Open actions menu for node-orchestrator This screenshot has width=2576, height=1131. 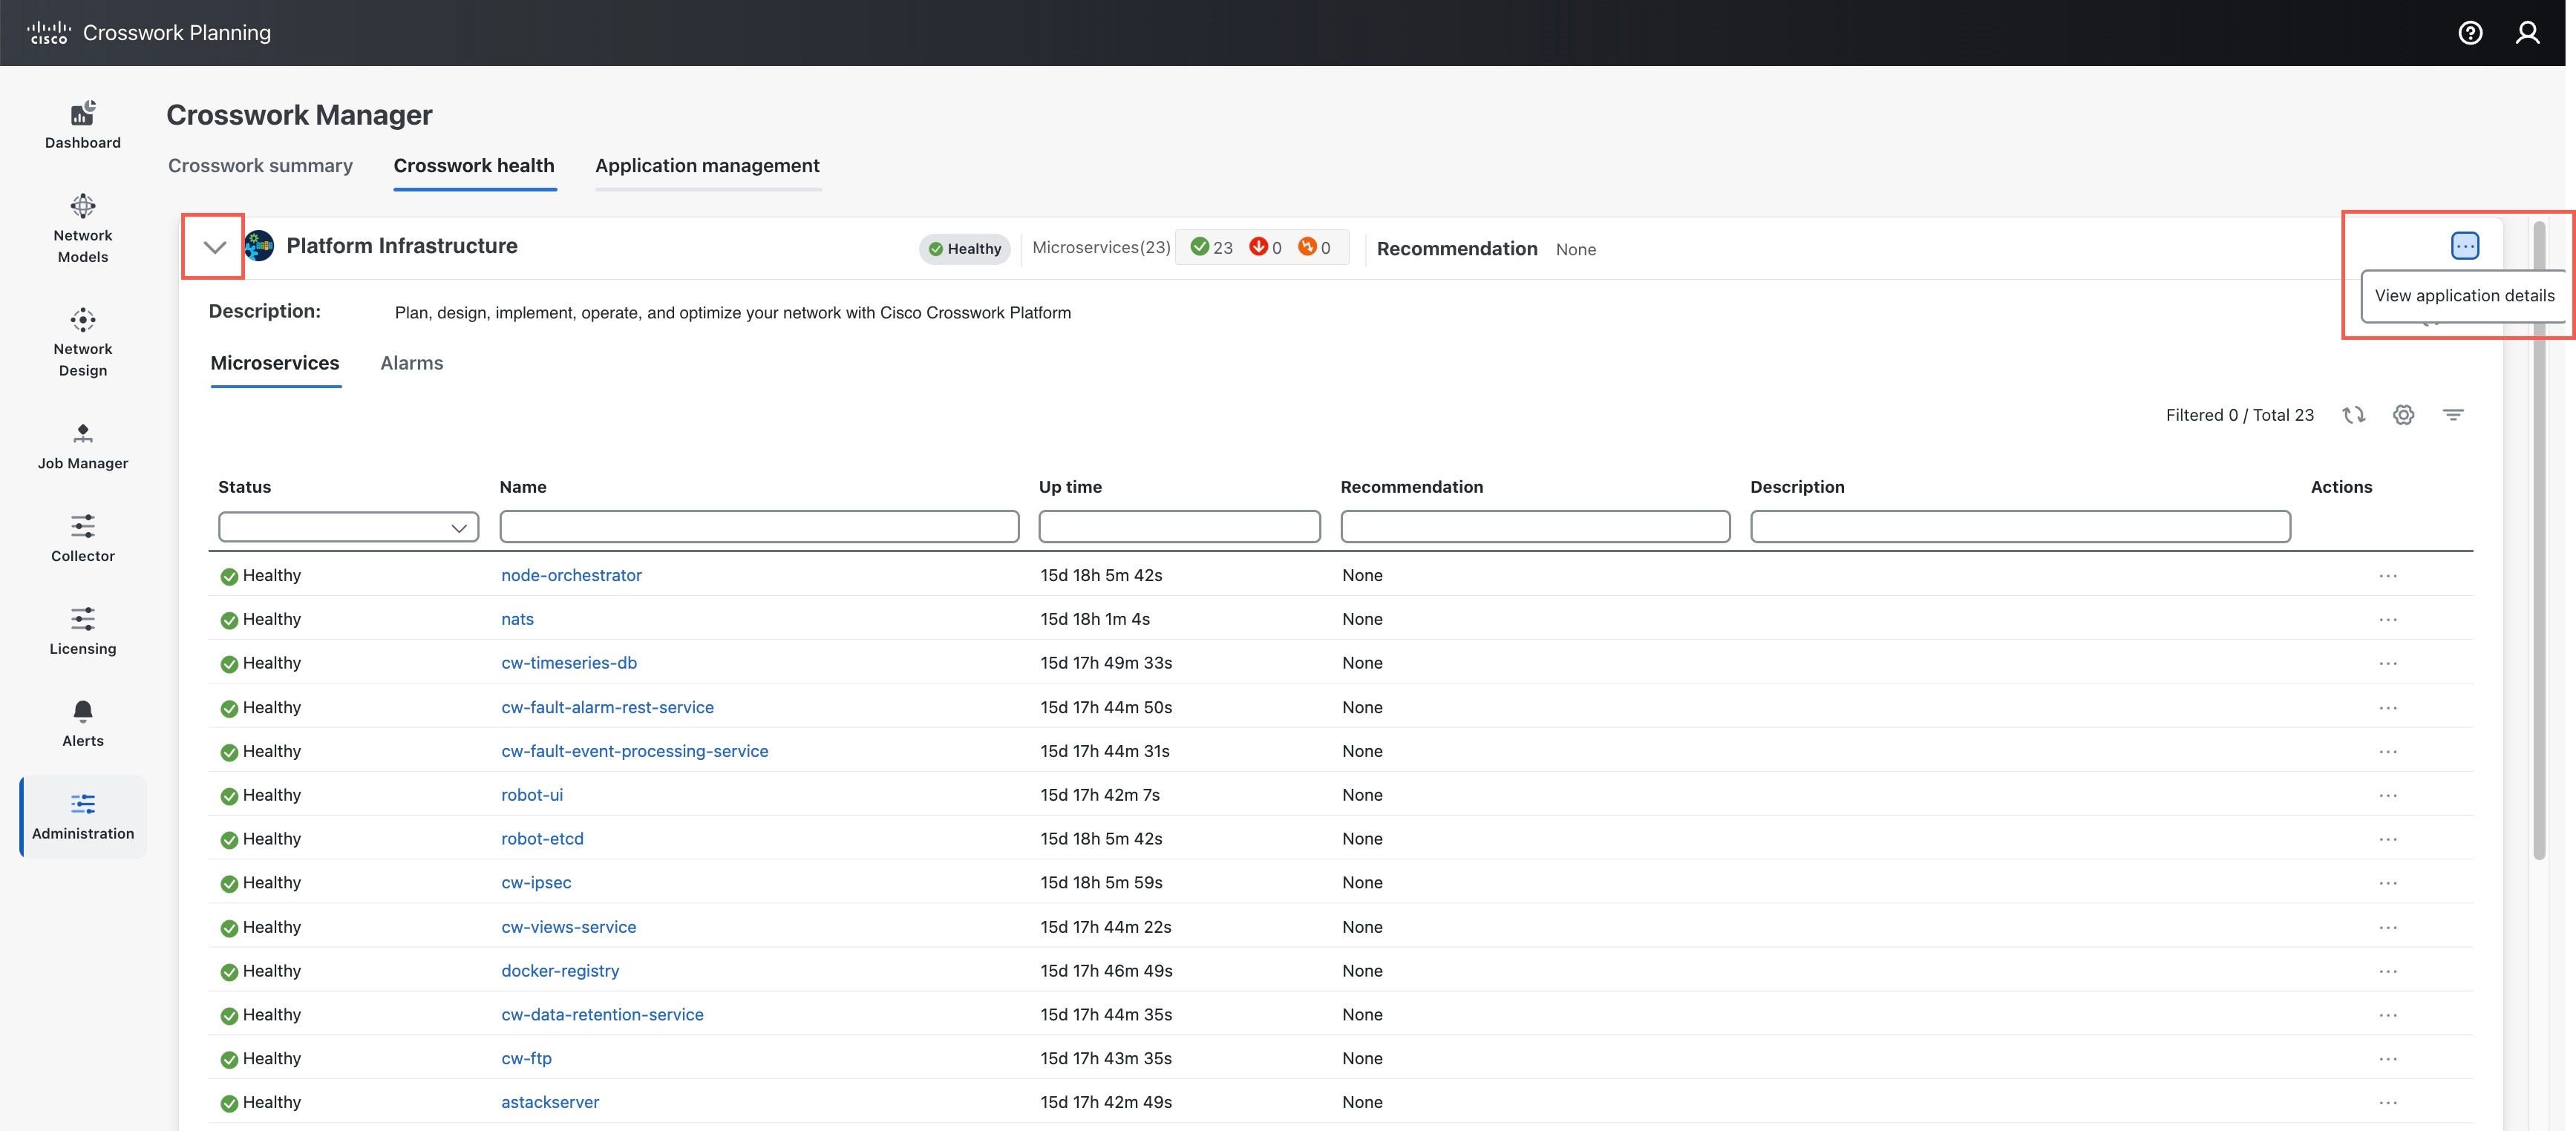(2388, 576)
